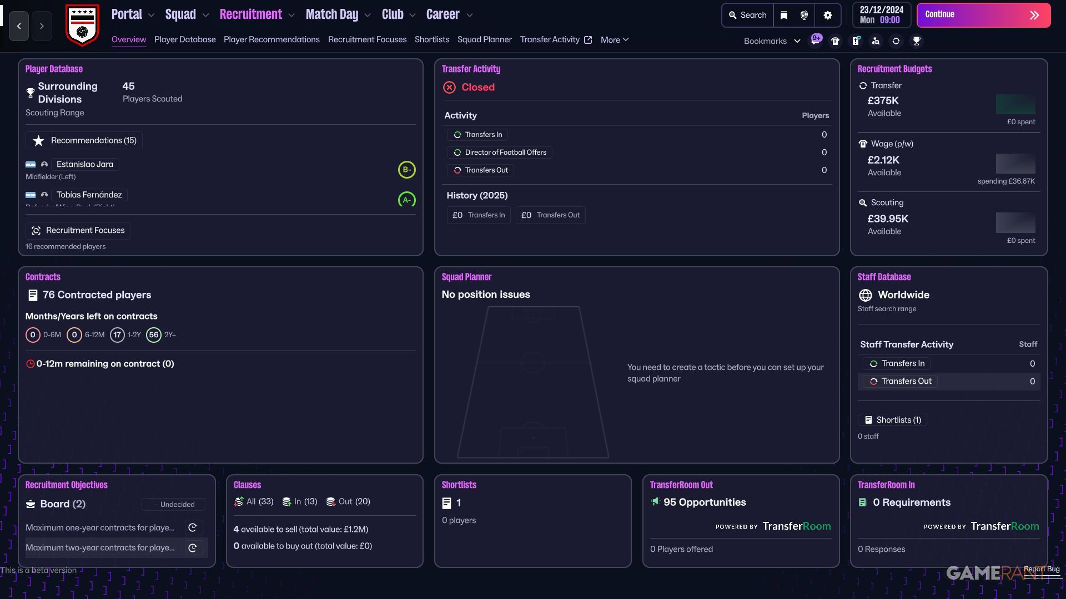Toggle the first board objective refresh icon
1066x599 pixels.
(x=193, y=527)
